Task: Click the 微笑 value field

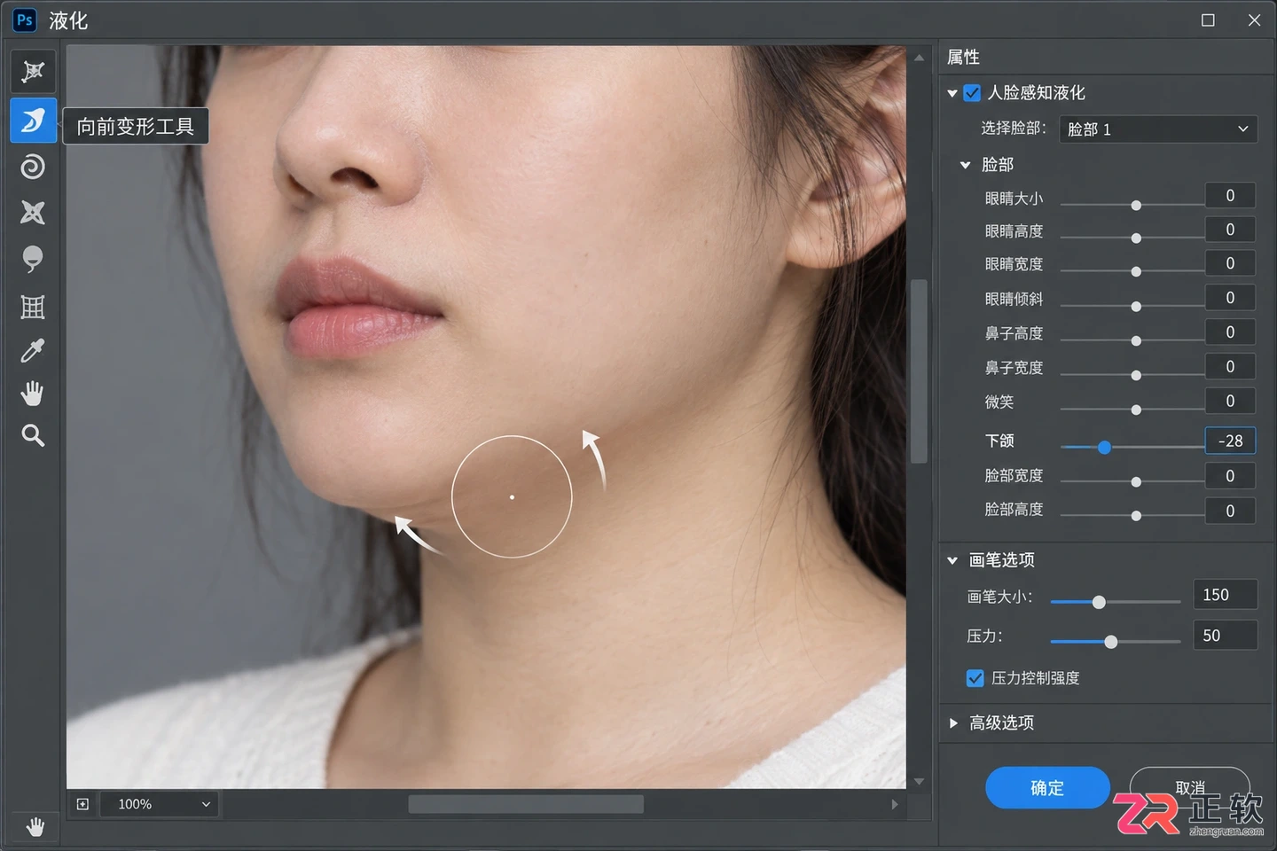Action: (x=1230, y=402)
